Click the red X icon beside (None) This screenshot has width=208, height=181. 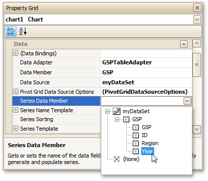[117, 159]
